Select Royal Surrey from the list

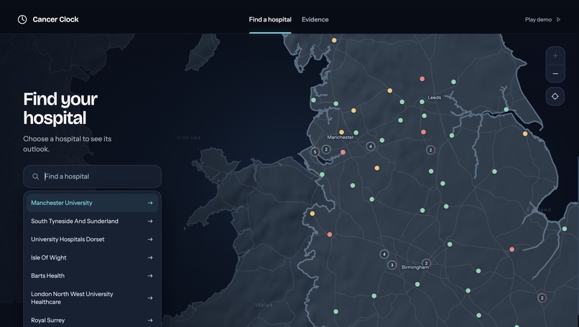coord(93,320)
